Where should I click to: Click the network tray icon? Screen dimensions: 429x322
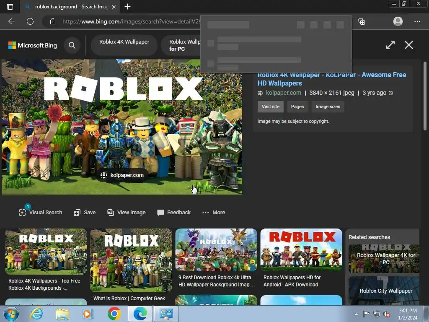(377, 314)
